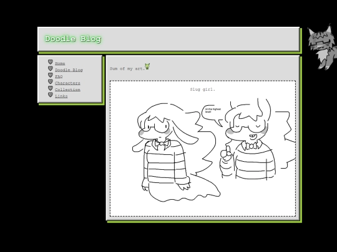Go to Doodle Blog sidebar link
337x252 pixels.
(69, 70)
